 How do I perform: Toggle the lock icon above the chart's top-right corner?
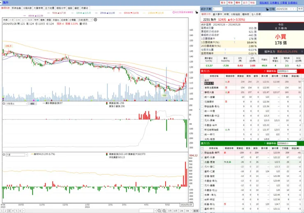[197, 12]
